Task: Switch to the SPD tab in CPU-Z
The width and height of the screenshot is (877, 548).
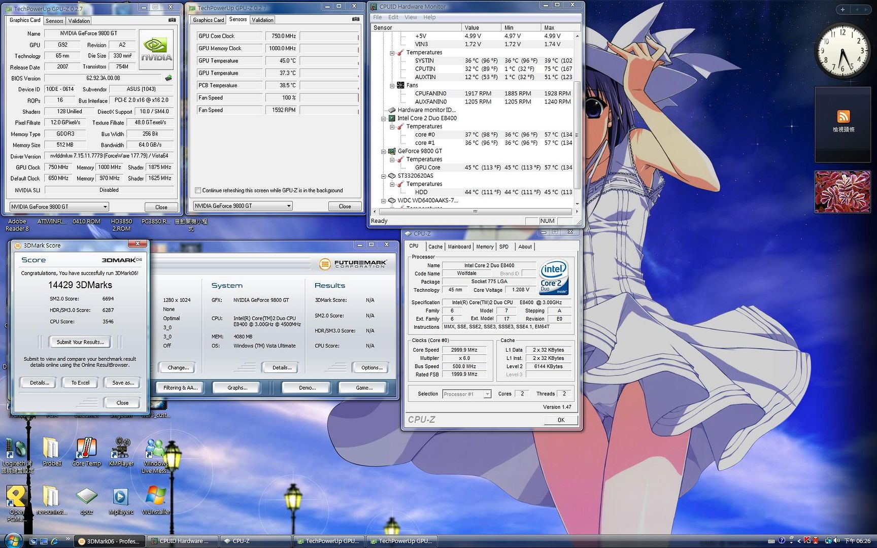Action: point(503,247)
